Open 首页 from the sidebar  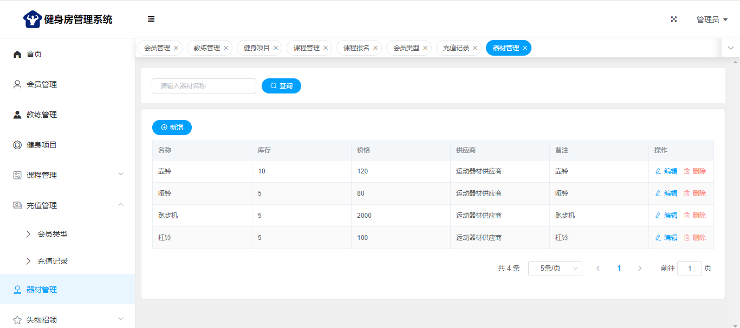(x=34, y=54)
